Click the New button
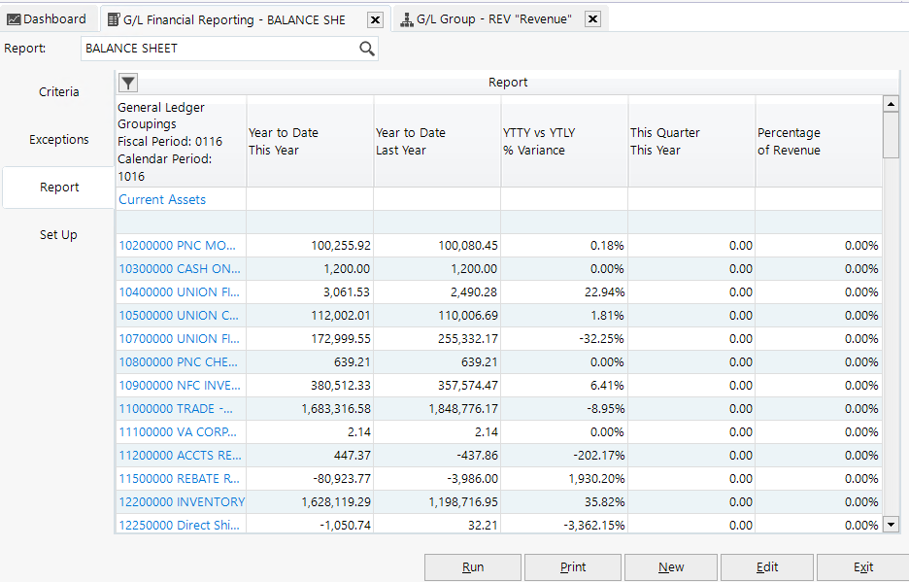Viewport: 909px width, 582px height. point(670,566)
